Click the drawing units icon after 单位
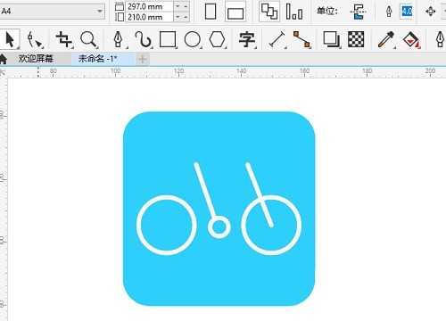 358,12
